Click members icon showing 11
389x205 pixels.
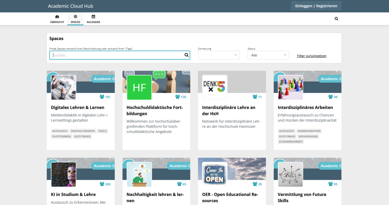[x=255, y=97]
